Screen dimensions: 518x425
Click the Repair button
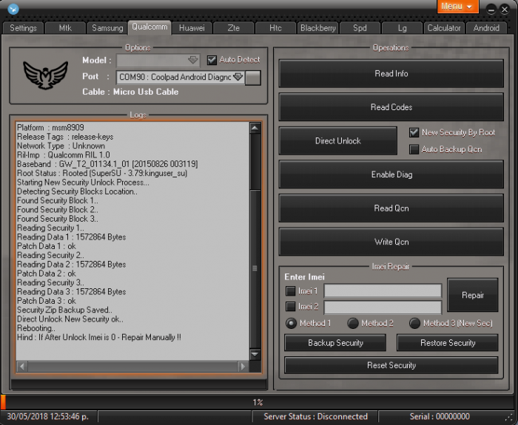pos(473,295)
